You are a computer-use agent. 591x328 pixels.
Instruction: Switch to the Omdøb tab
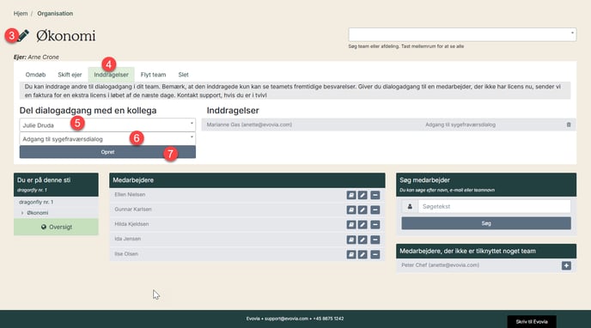pyautogui.click(x=35, y=75)
